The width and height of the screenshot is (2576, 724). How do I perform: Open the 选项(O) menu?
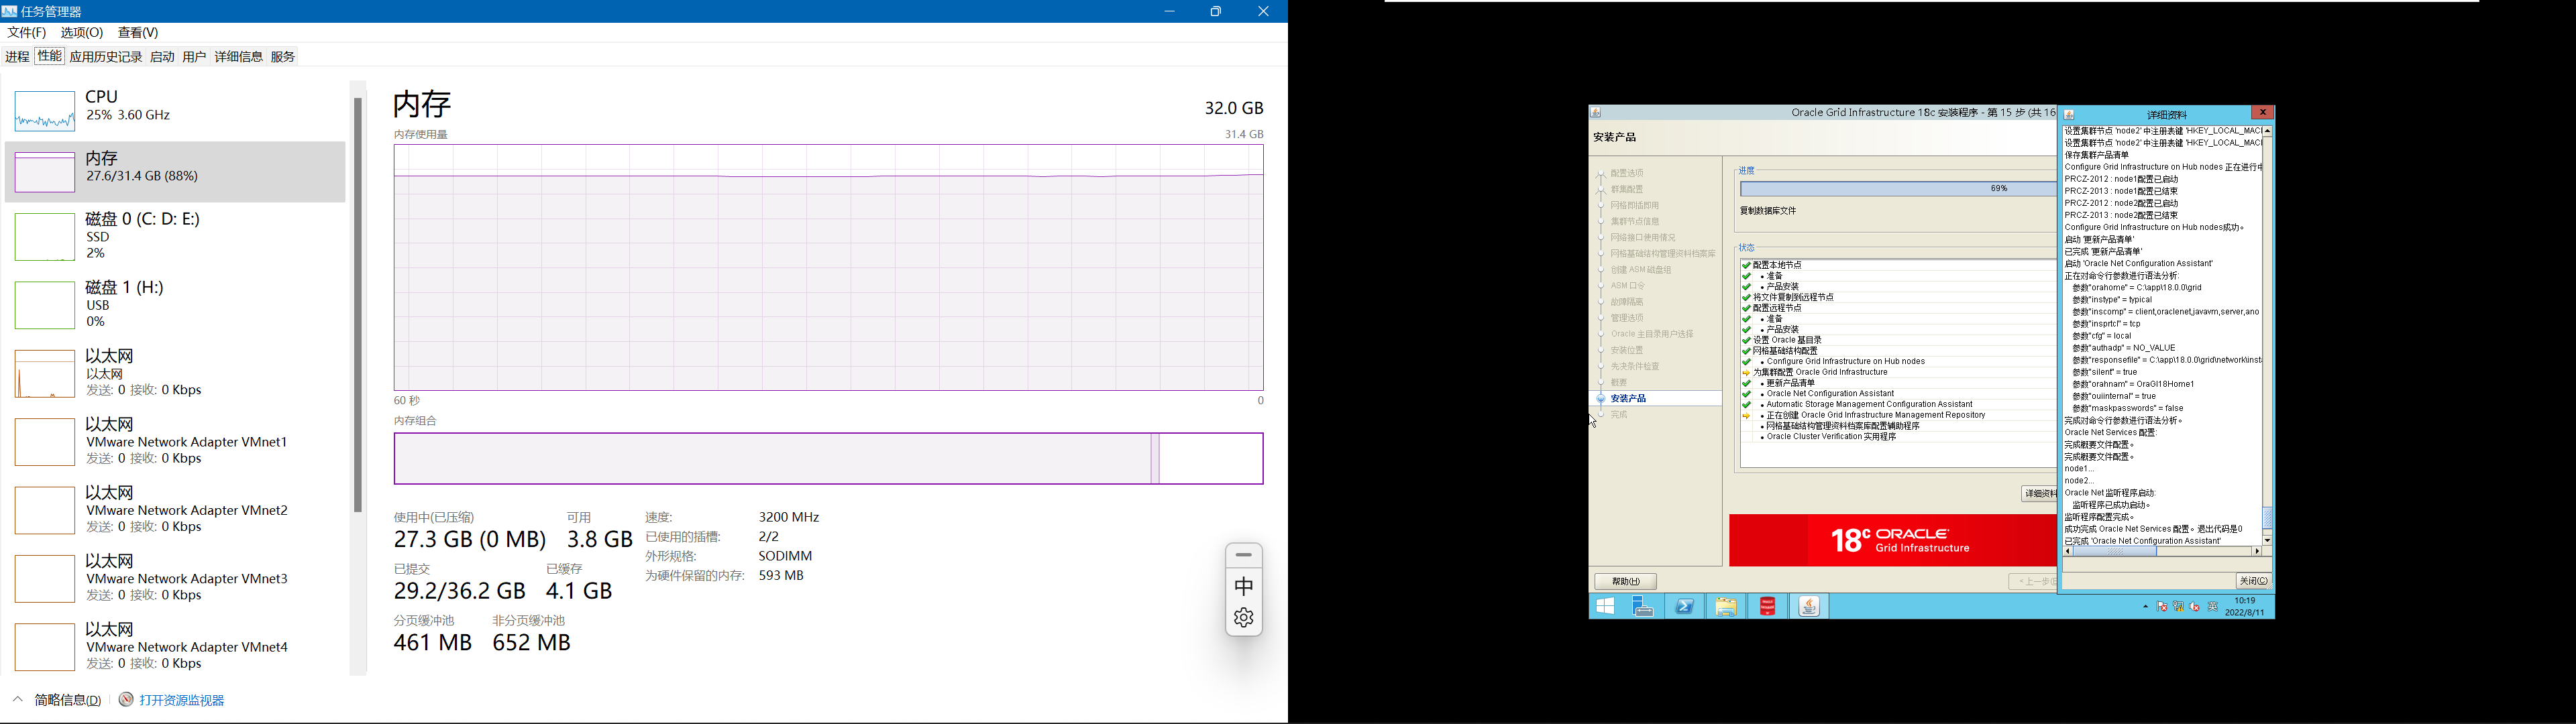tap(82, 33)
